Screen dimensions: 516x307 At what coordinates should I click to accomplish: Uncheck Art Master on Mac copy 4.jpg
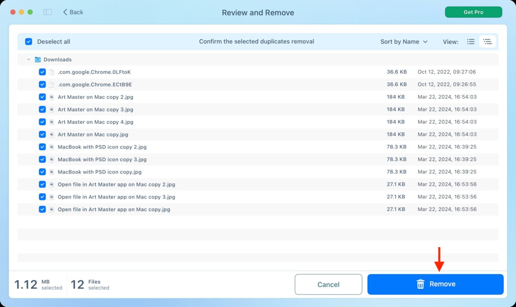tap(42, 122)
